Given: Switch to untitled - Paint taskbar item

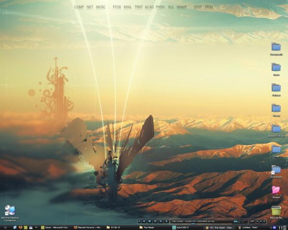Looking at the screenshot, I should pos(248,228).
